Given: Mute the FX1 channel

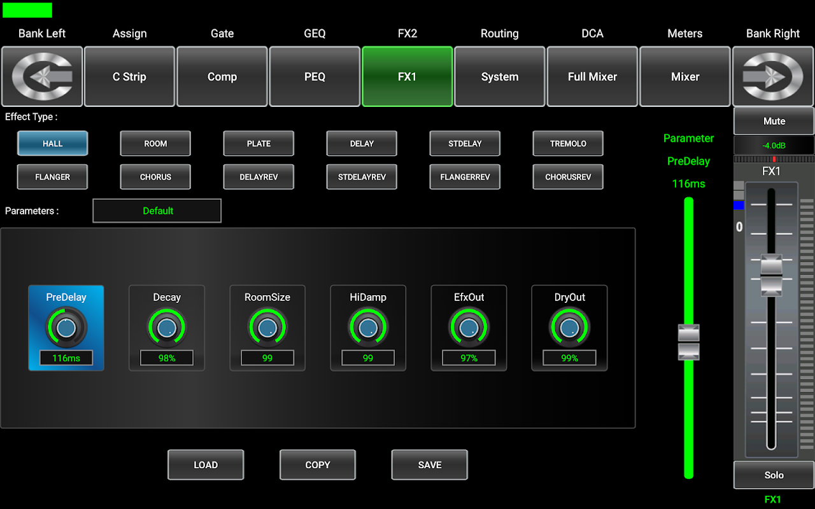Looking at the screenshot, I should pos(774,121).
